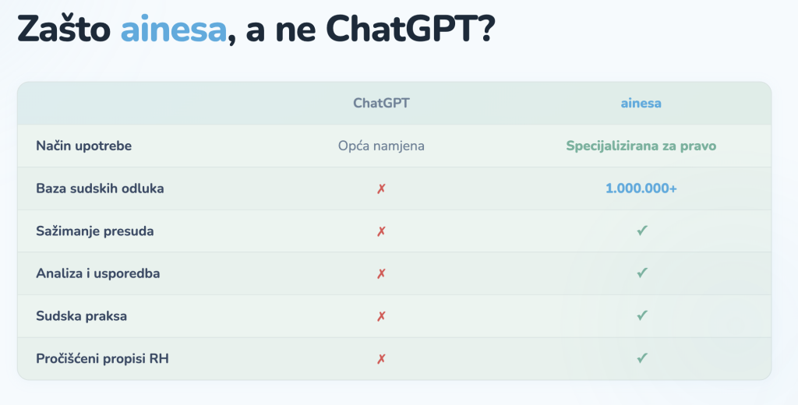Click the red X in Baza sudskih odluka row

381,188
